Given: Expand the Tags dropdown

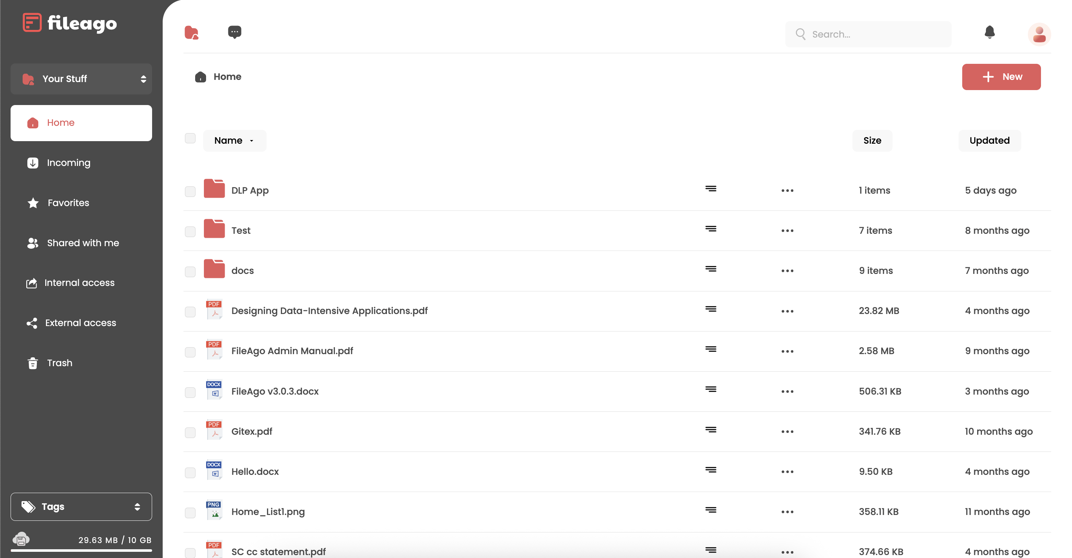Looking at the screenshot, I should 81,507.
